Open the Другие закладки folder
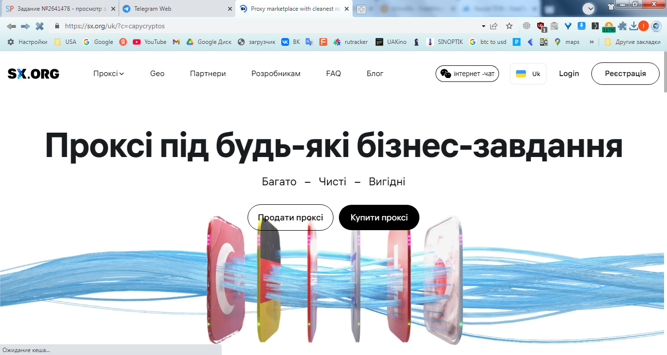The width and height of the screenshot is (667, 355). [x=632, y=42]
